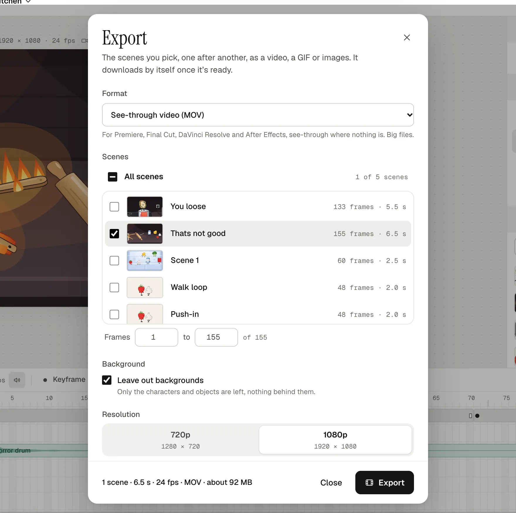The height and width of the screenshot is (513, 516).
Task: Click the Walk loop scene name
Action: pos(189,287)
